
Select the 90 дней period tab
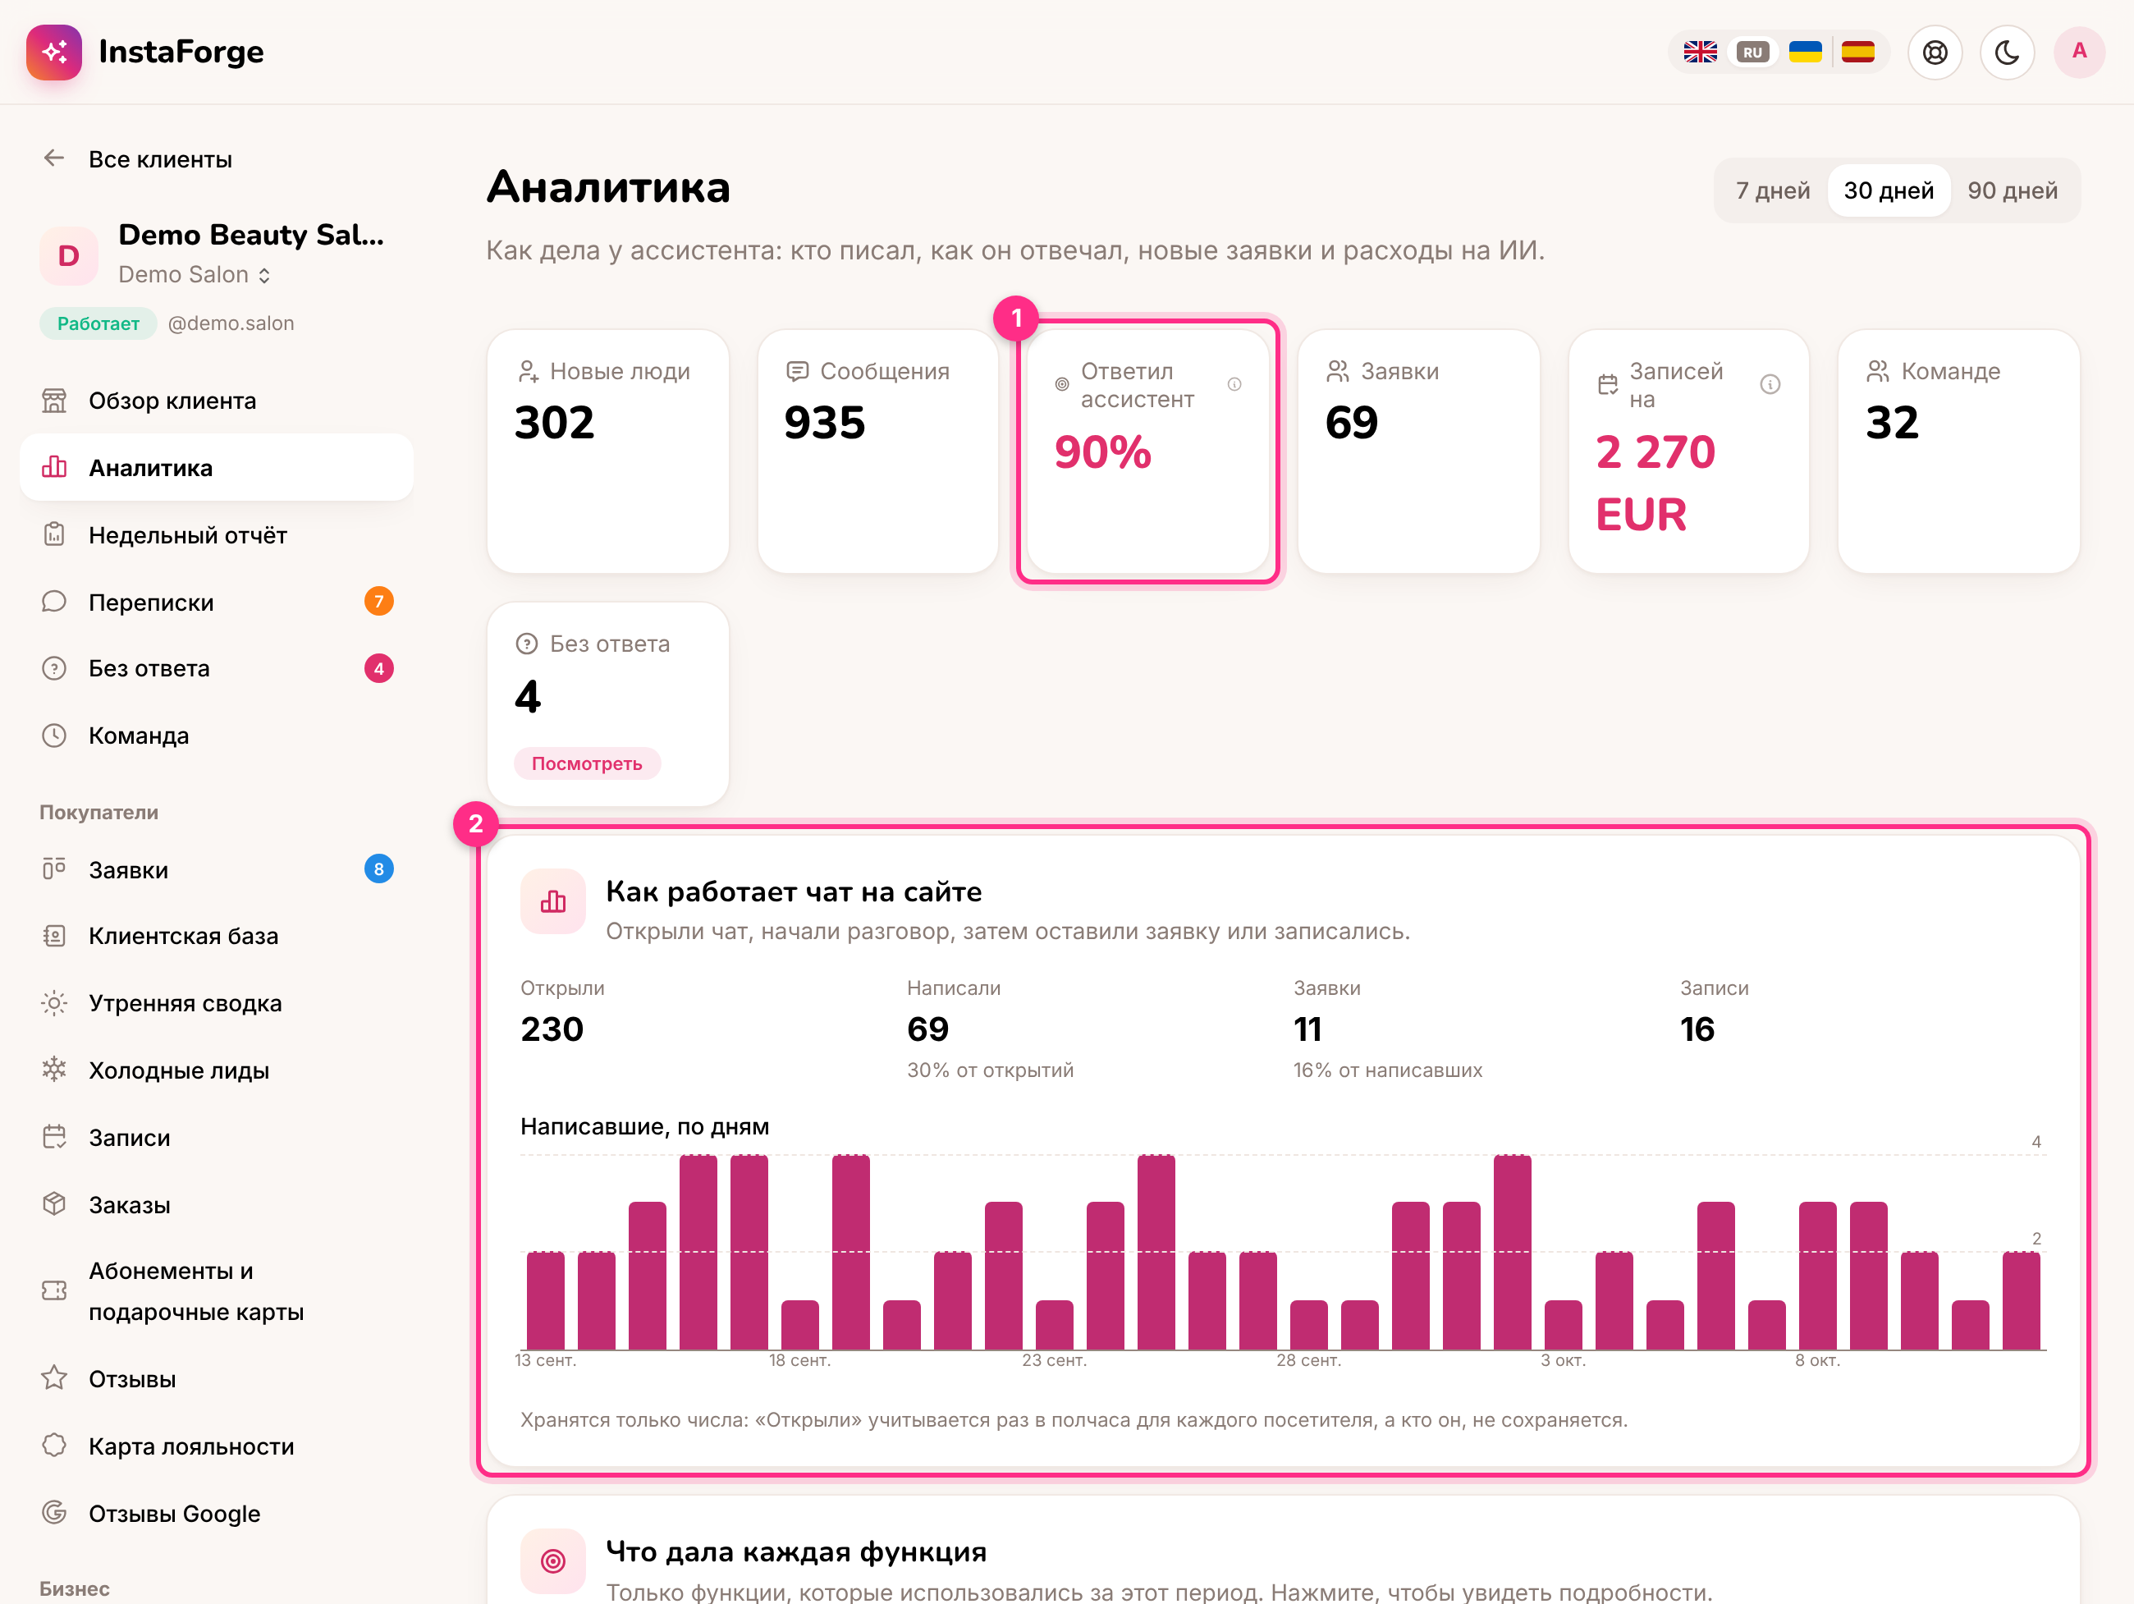(2013, 190)
